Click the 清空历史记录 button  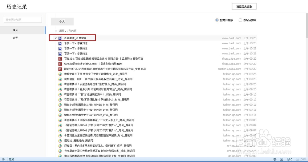pos(244,6)
